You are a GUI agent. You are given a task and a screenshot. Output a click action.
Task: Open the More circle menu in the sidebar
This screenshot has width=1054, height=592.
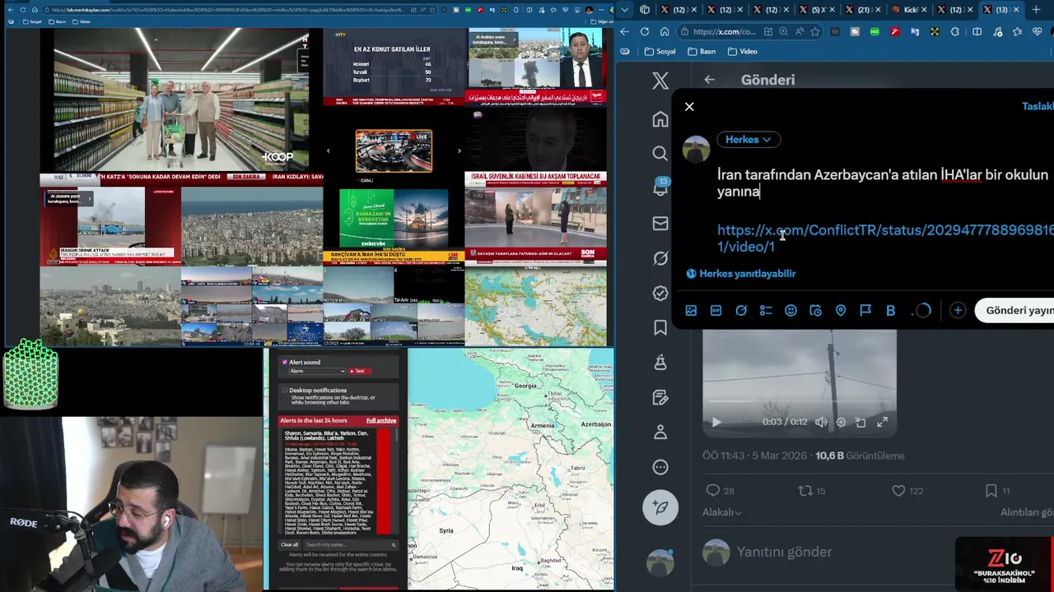pos(660,467)
